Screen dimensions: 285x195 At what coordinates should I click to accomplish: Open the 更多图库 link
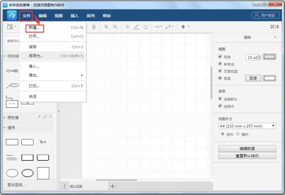(x=16, y=185)
